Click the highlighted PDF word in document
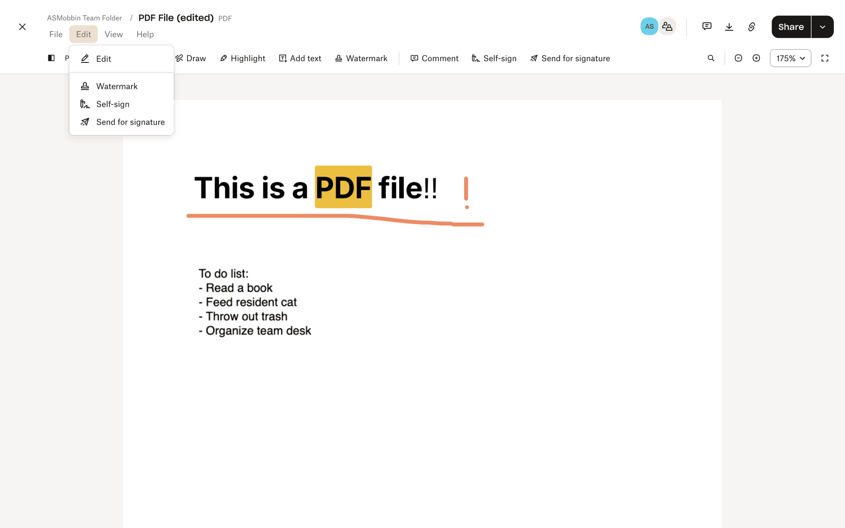The image size is (845, 528). pos(343,187)
